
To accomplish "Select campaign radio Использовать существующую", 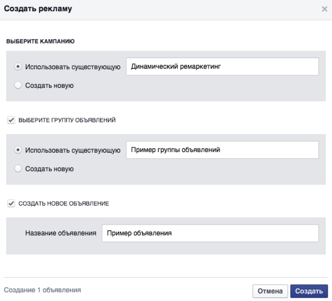I will [18, 67].
